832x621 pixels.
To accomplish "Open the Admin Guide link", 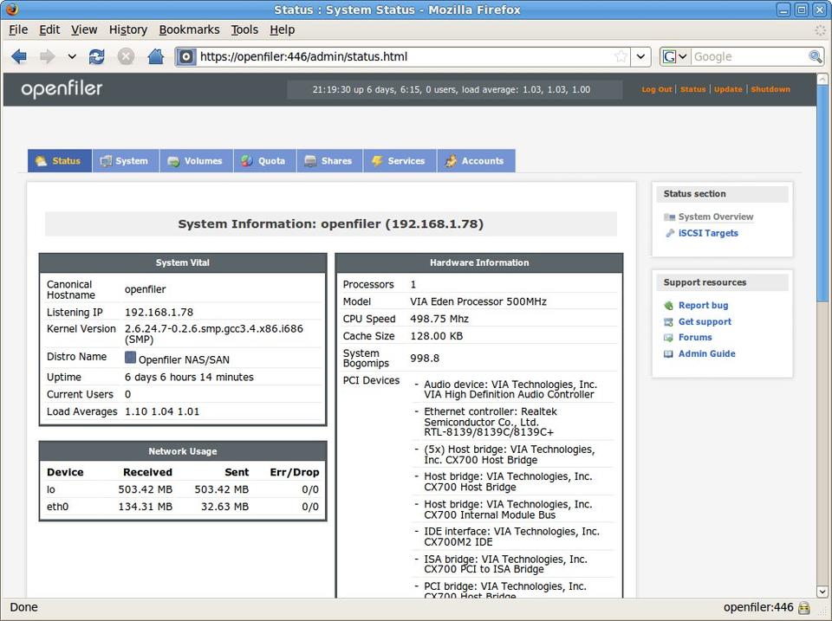I will [706, 353].
